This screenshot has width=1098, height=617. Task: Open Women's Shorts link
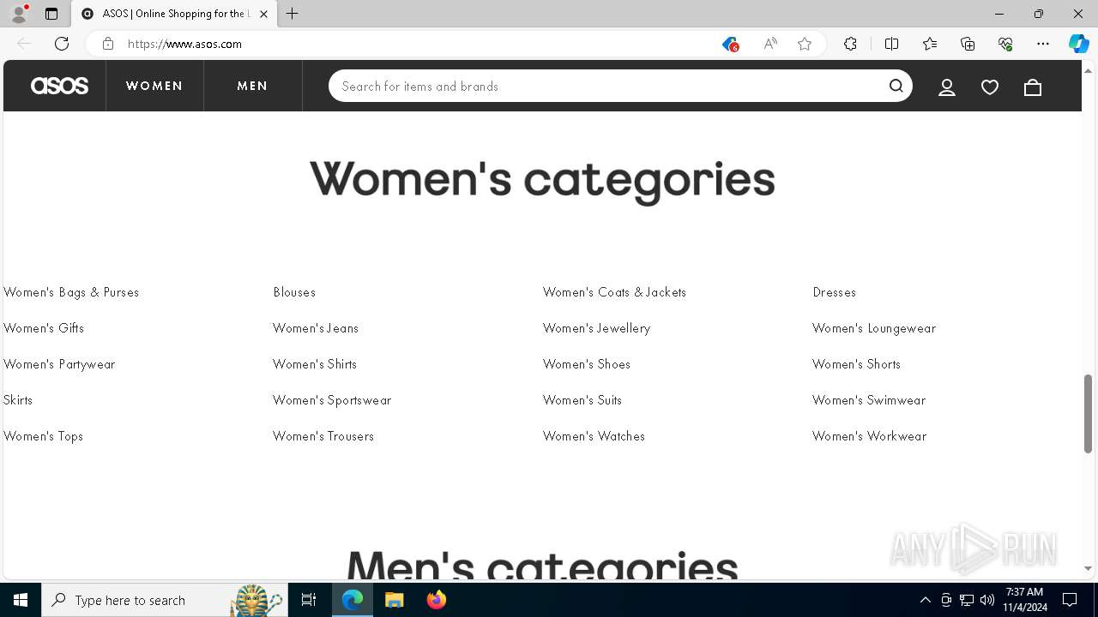coord(856,364)
